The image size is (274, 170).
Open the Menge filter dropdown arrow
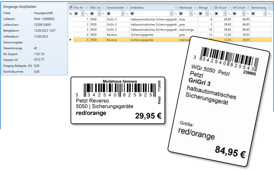point(207,14)
